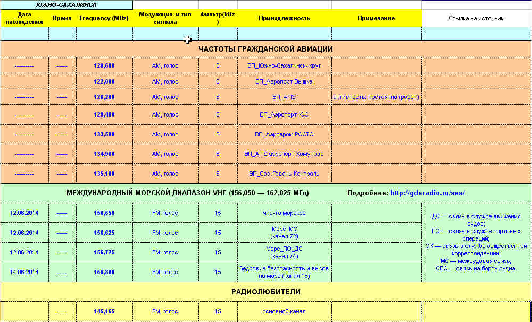Click the МЕЖДУНАРОДНЫЙ МОРСКОЙ ДИАПАЗОН VHF heading
Viewport: 532px width, 322px height.
click(188, 193)
